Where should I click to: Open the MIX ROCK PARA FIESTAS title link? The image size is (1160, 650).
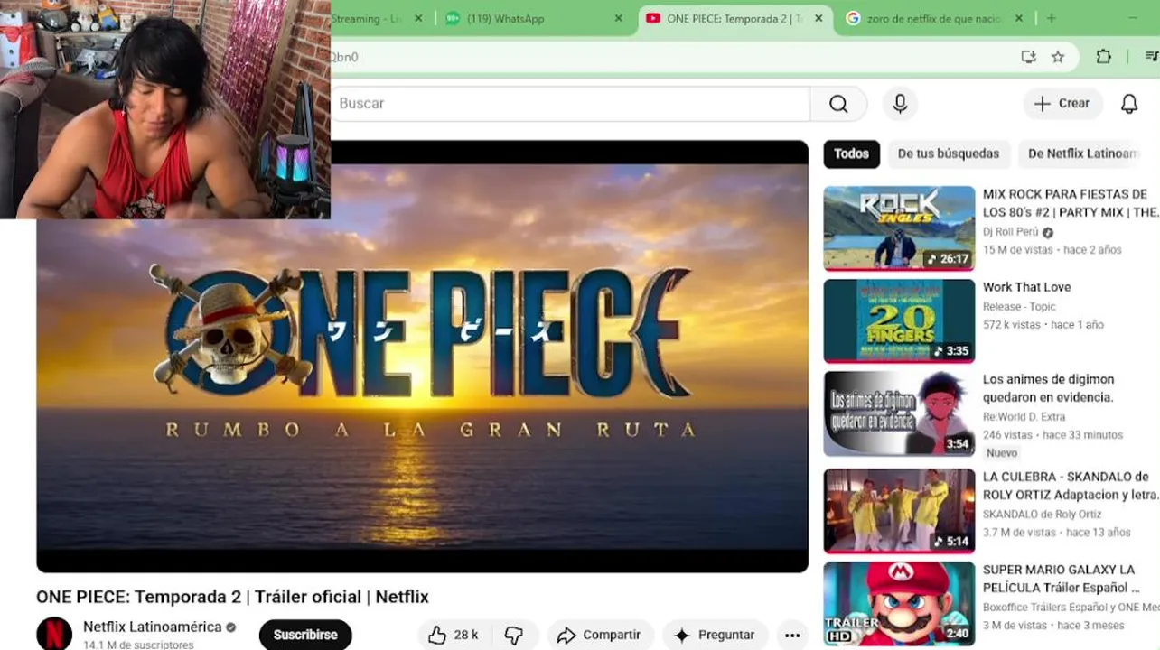(1071, 203)
